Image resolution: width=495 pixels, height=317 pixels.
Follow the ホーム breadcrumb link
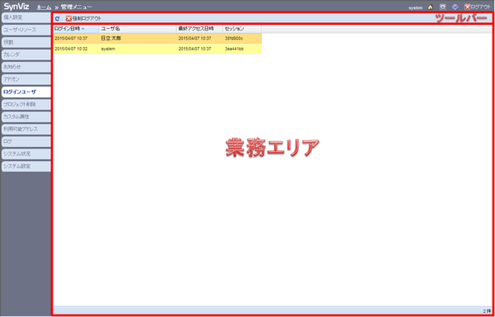pos(44,7)
